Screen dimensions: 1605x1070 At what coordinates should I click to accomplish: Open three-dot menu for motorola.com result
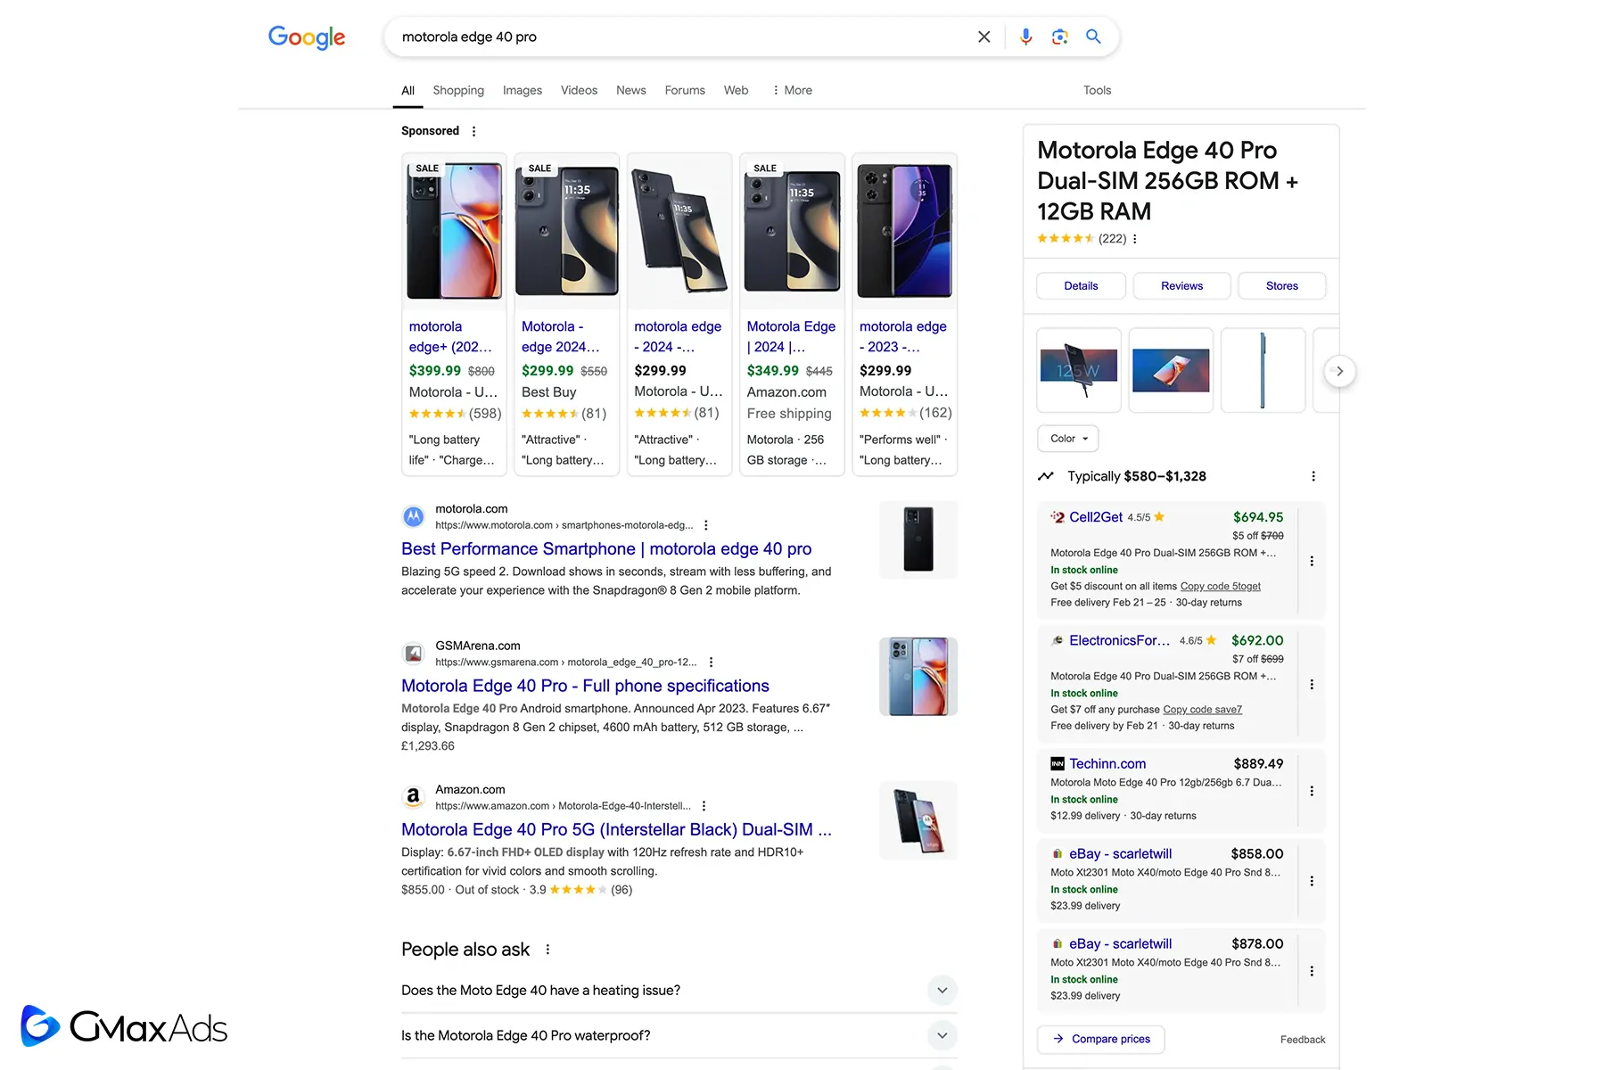[706, 525]
